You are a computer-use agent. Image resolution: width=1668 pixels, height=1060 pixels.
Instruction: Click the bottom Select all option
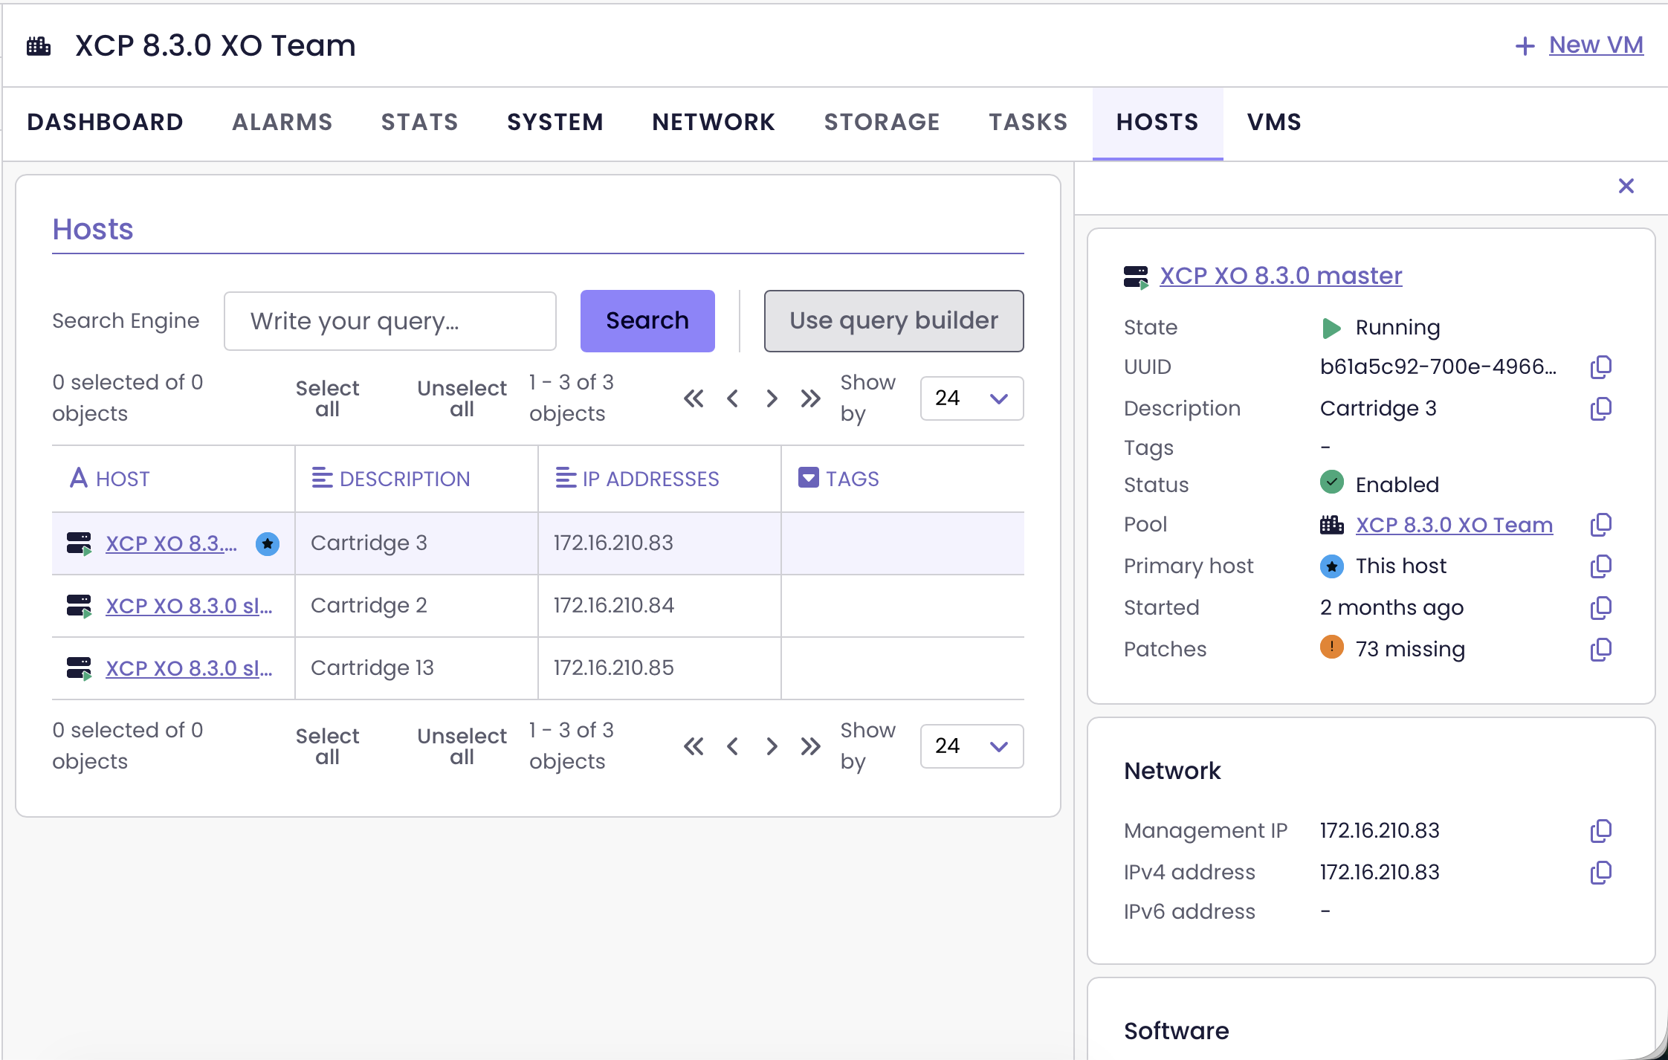(x=327, y=746)
